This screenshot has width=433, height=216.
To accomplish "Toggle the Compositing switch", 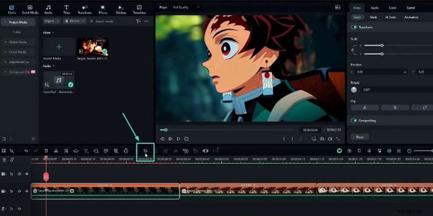I will pos(355,120).
